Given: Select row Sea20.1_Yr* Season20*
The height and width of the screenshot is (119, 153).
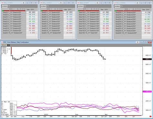Looking at the screenshot, I should pyautogui.click(x=14, y=12).
